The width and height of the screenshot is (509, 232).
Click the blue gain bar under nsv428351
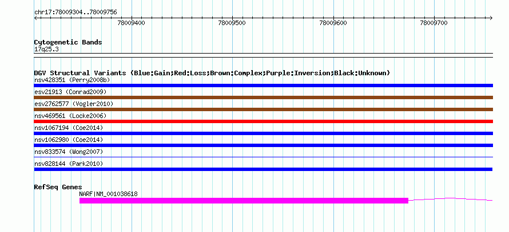point(263,86)
